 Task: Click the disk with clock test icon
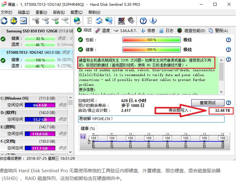coord(46,20)
